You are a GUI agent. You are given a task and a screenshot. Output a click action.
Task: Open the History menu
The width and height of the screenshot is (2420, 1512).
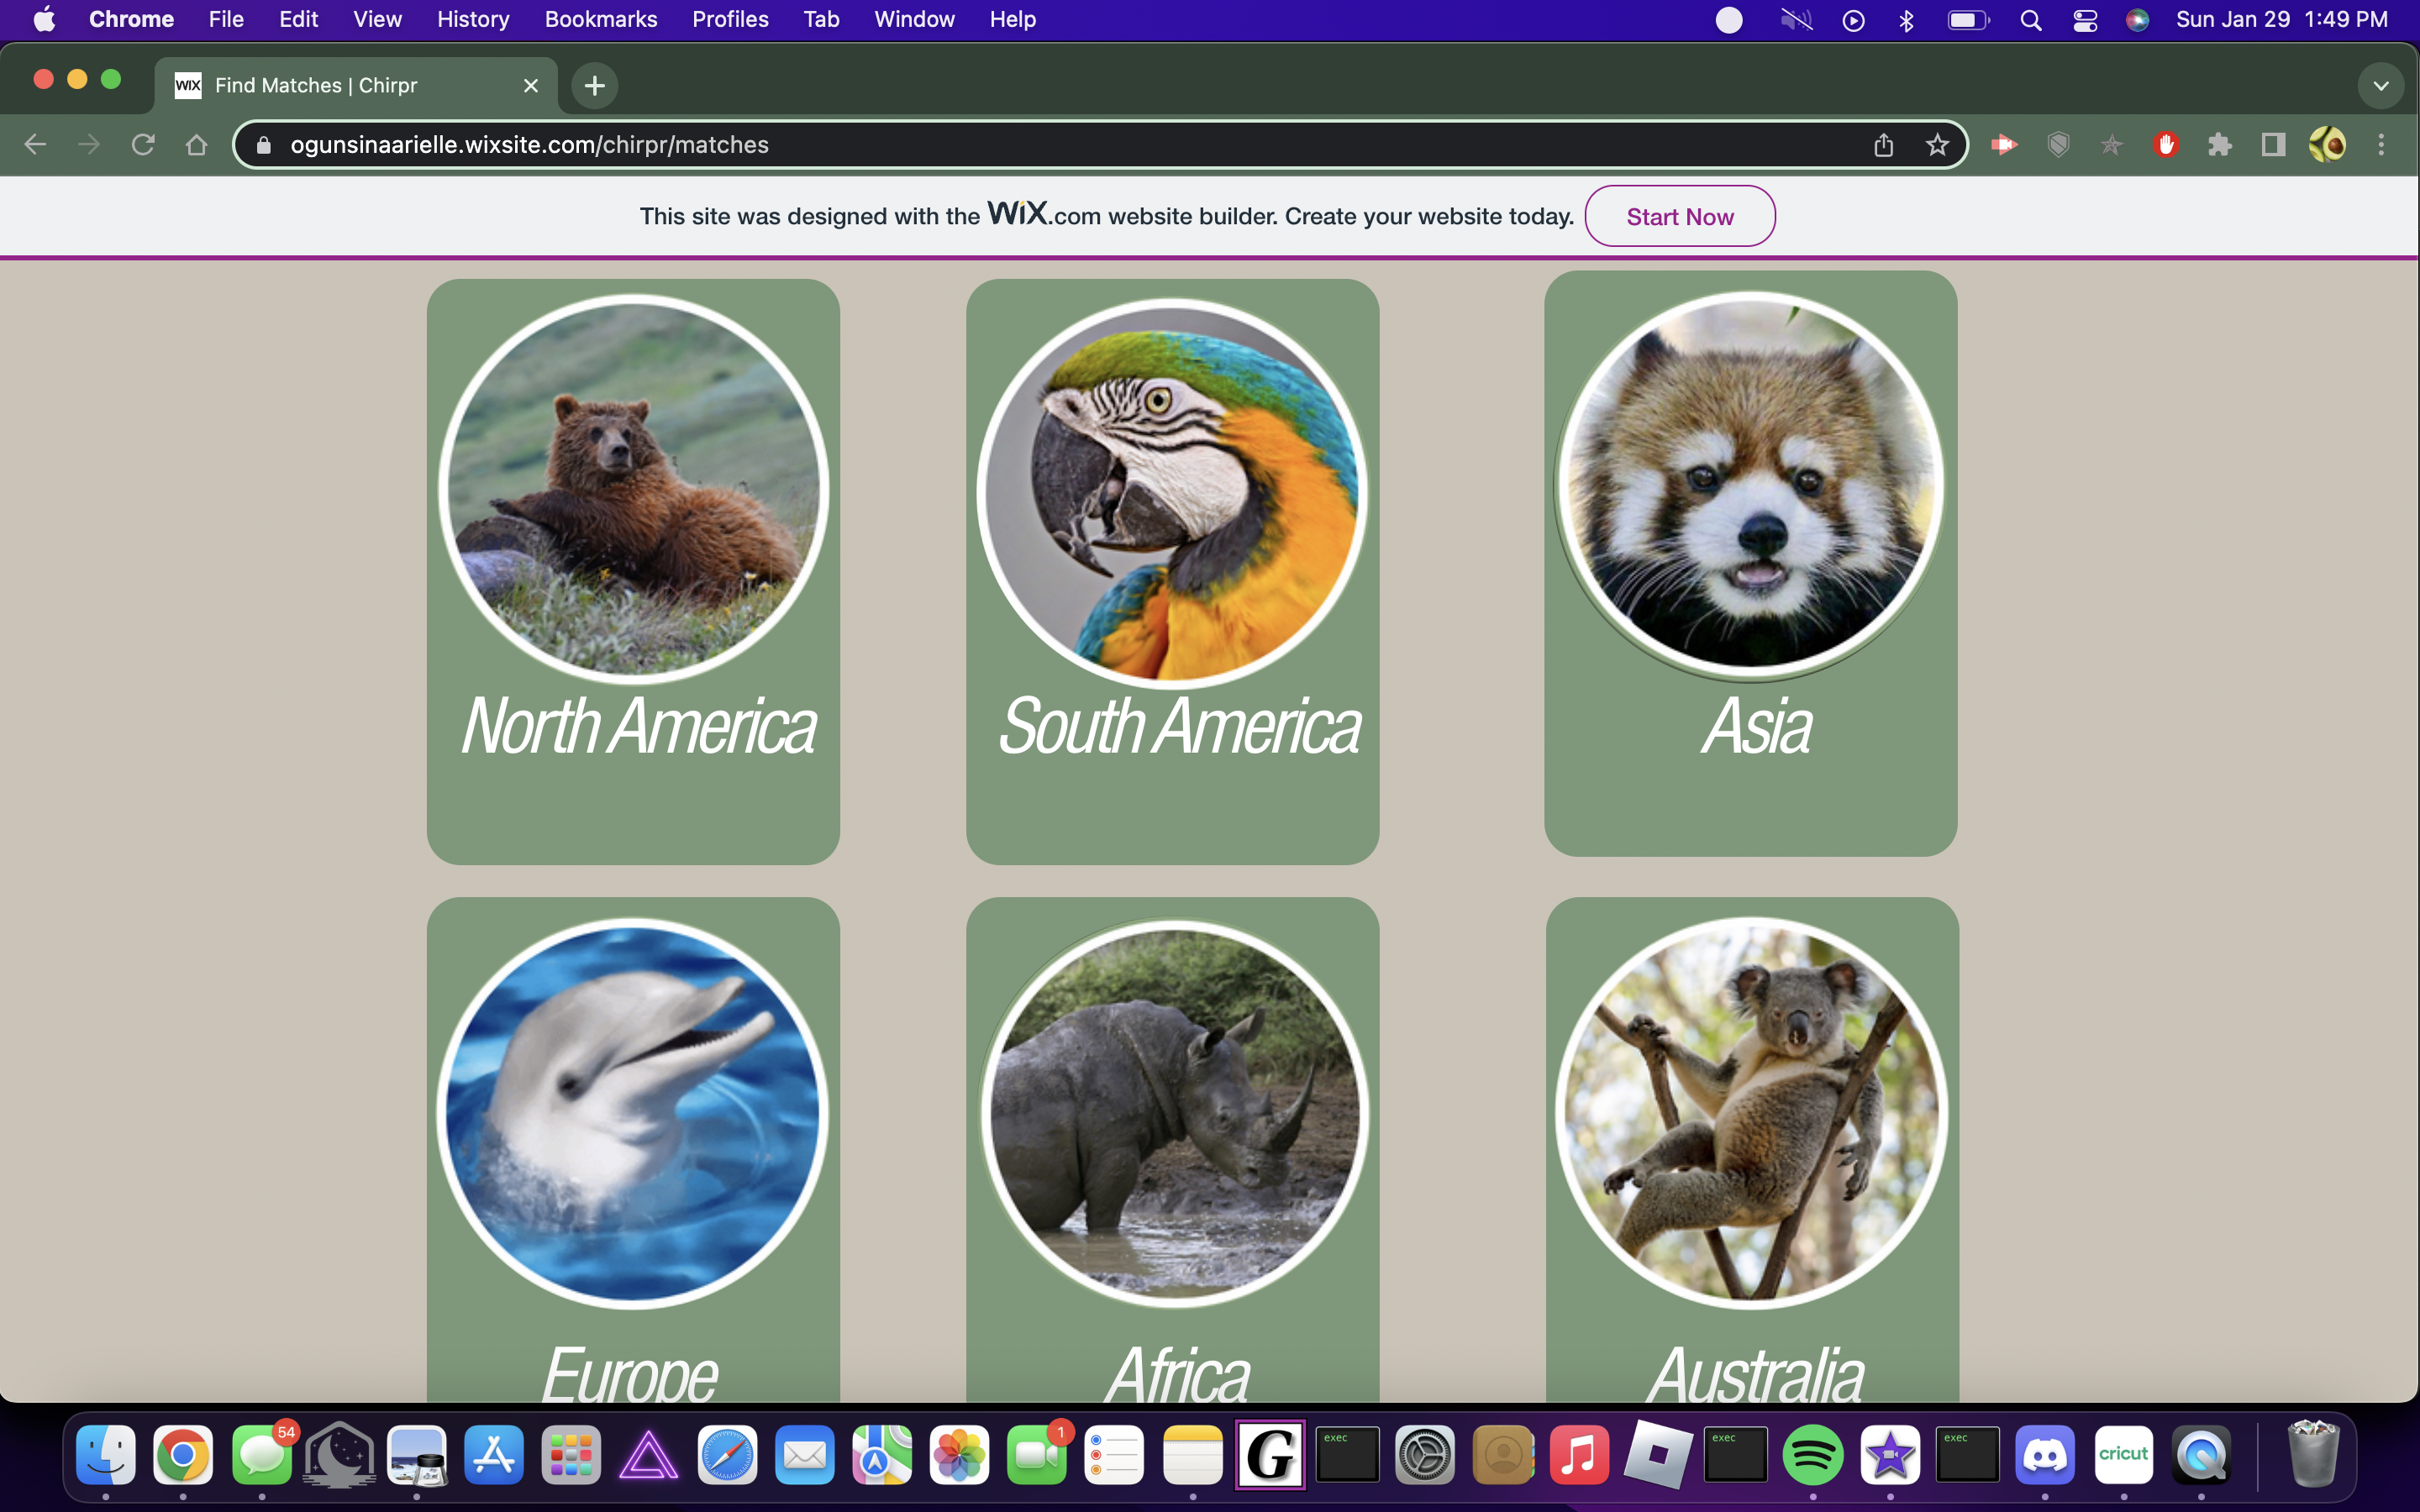[x=473, y=20]
